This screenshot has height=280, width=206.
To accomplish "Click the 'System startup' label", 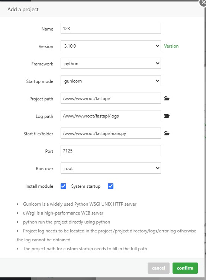I will pos(86,186).
